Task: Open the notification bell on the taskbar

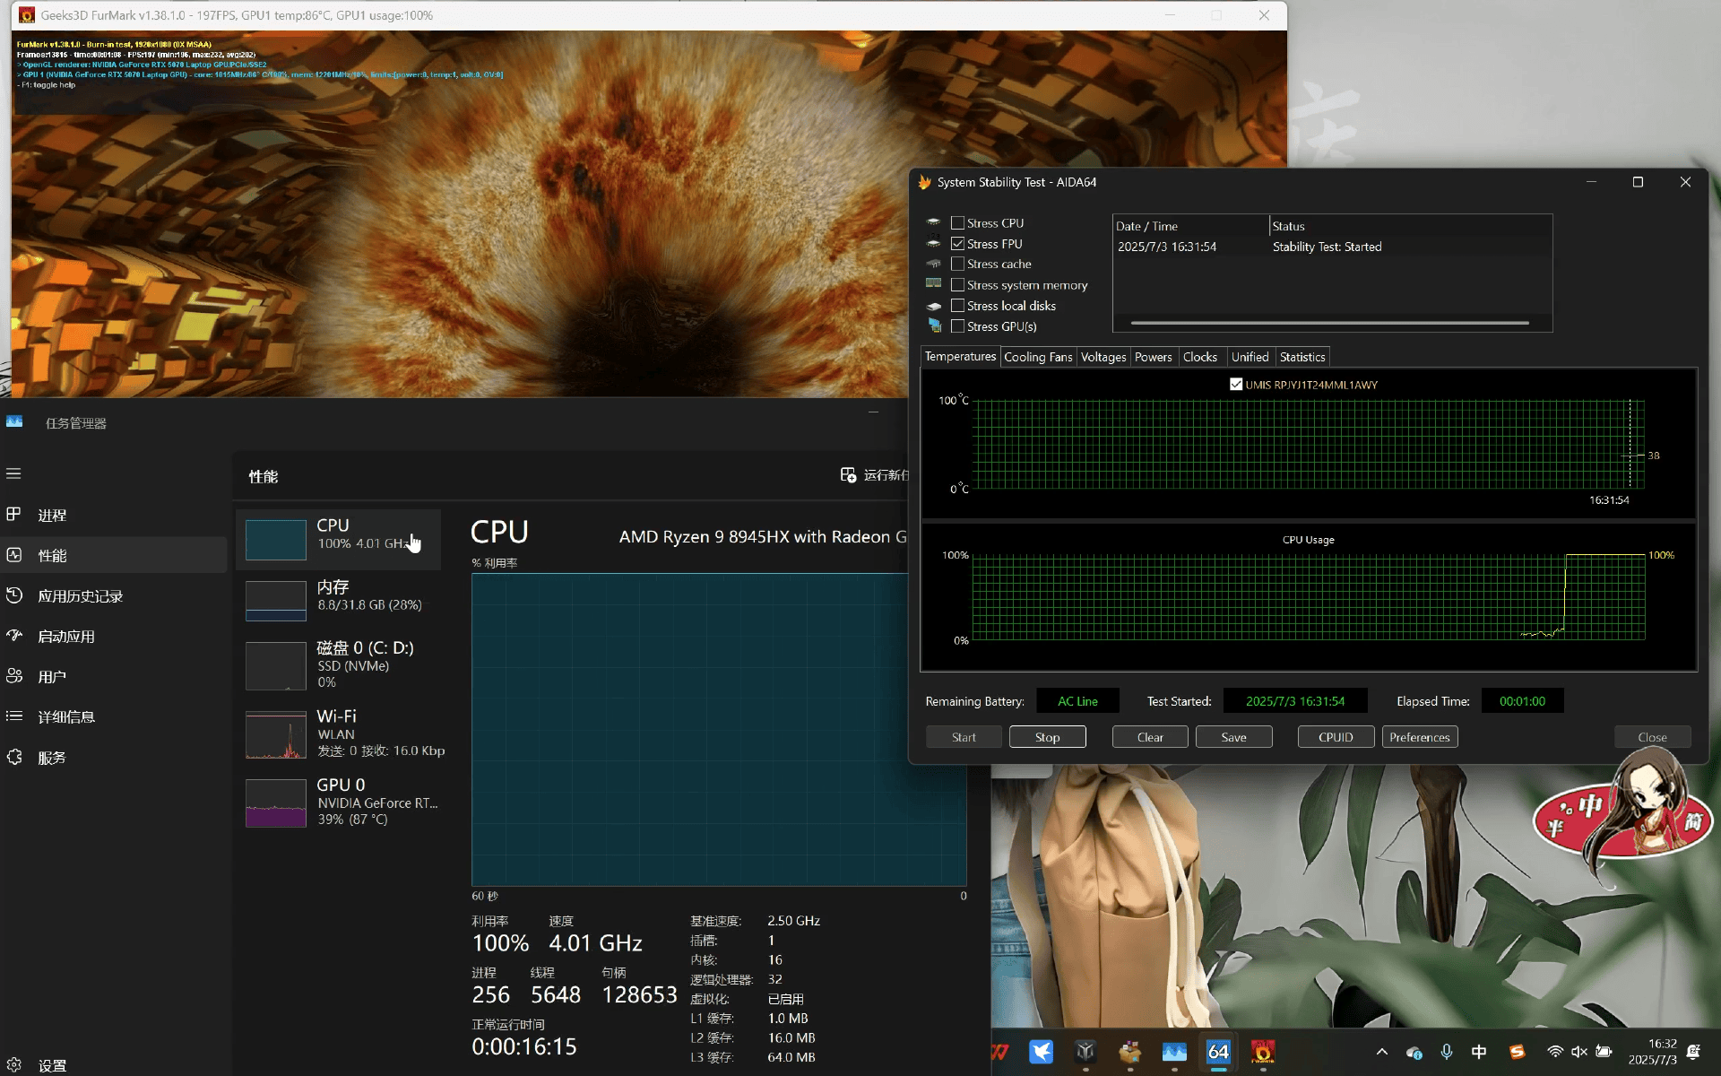Action: click(1694, 1052)
